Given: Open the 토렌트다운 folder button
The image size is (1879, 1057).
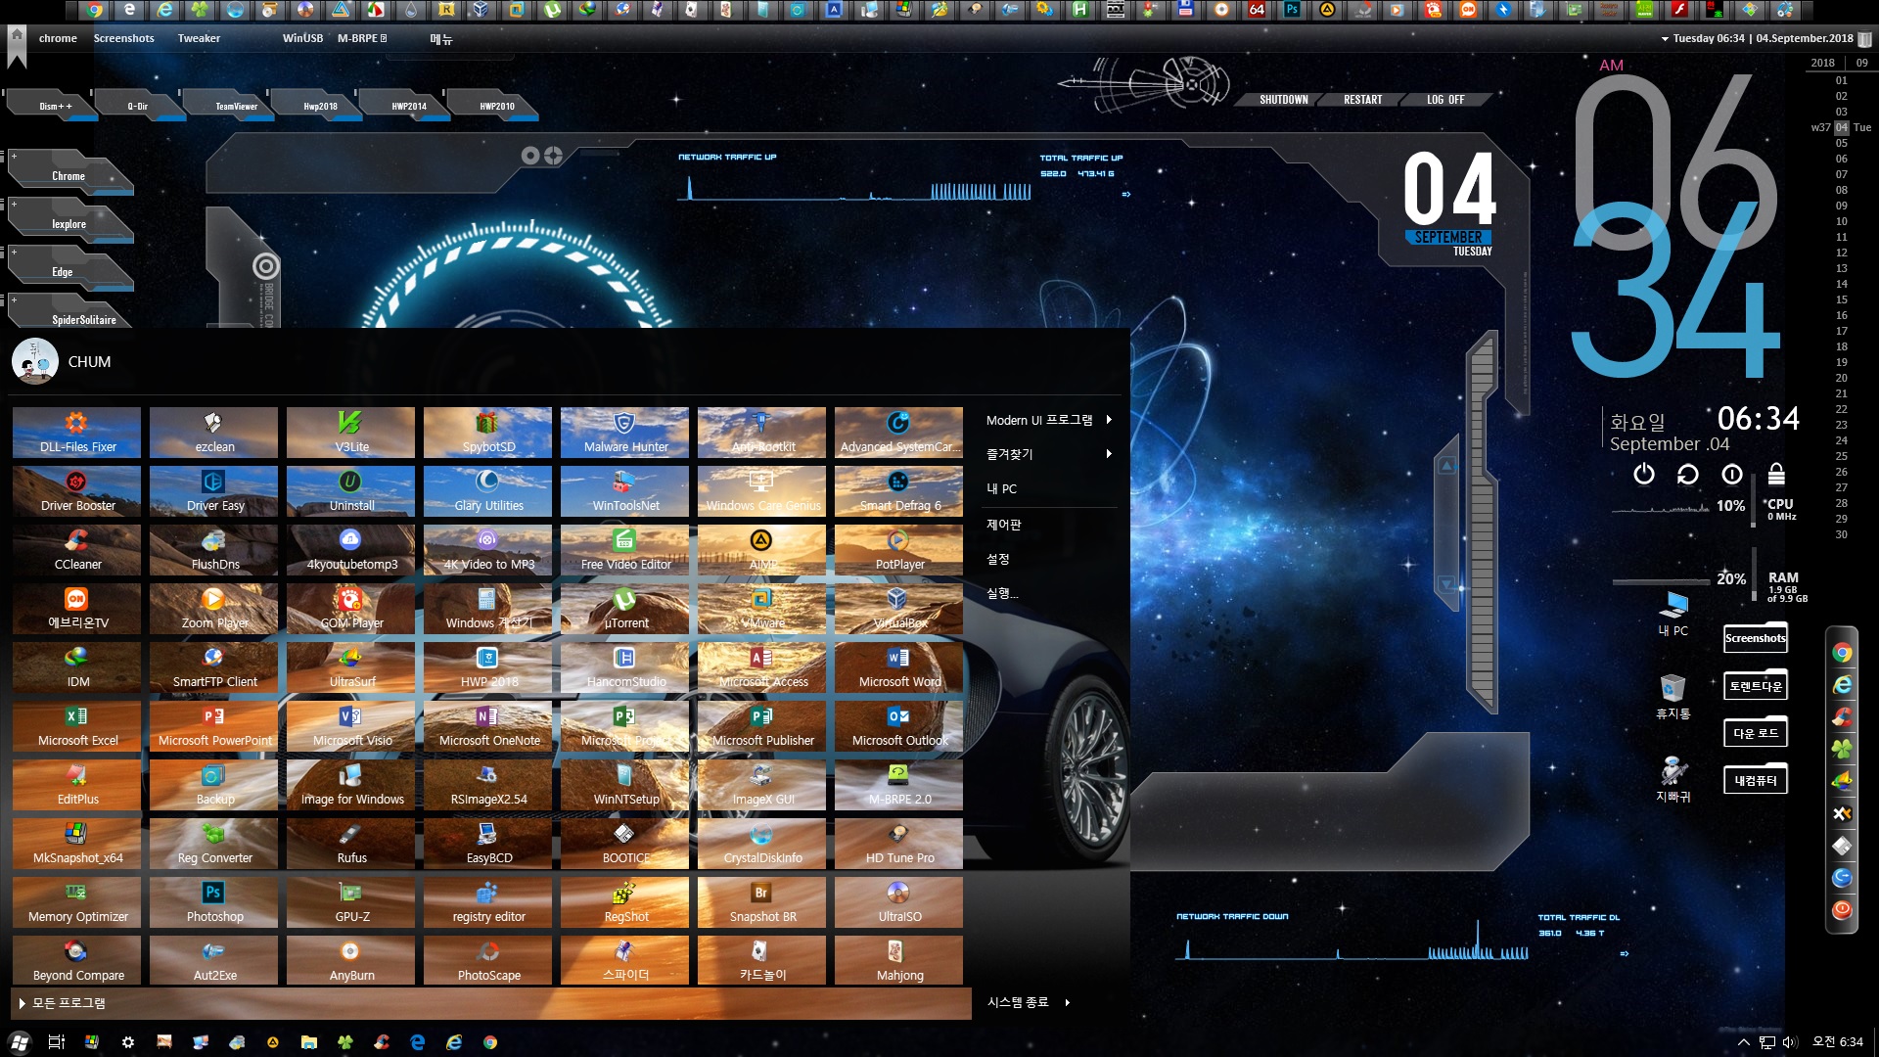Looking at the screenshot, I should 1755,686.
